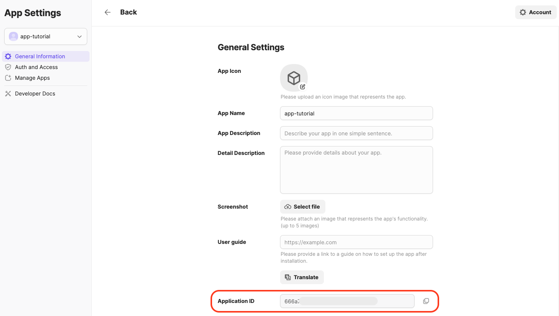Image resolution: width=559 pixels, height=316 pixels.
Task: Expand the app-tutorial app selector dropdown
Action: [79, 36]
